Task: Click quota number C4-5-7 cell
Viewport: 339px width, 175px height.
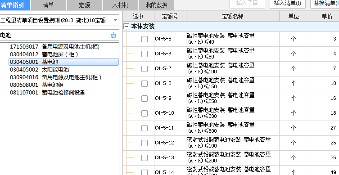Action: pos(170,69)
